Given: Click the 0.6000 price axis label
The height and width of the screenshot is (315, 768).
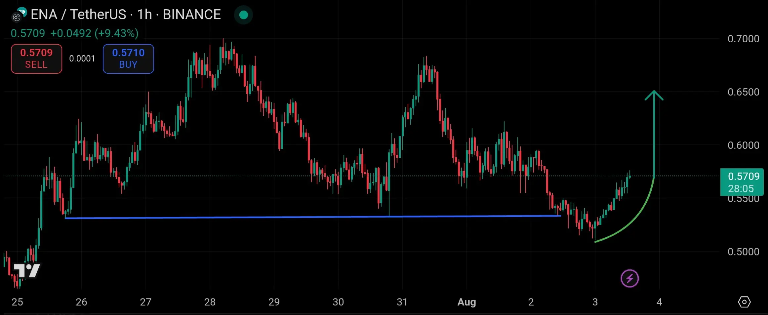Looking at the screenshot, I should [x=743, y=145].
